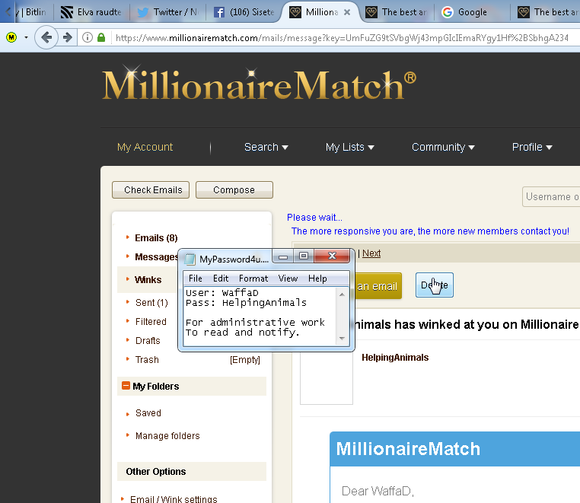Close the MyPassword4u Notepad window
The height and width of the screenshot is (503, 580).
point(332,256)
